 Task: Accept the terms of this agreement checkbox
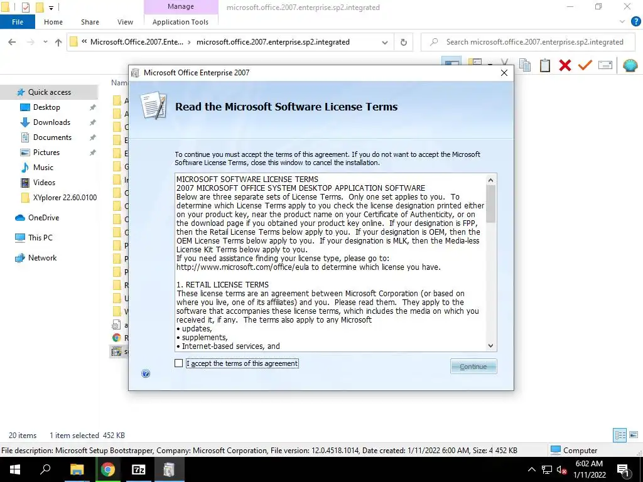tap(178, 363)
